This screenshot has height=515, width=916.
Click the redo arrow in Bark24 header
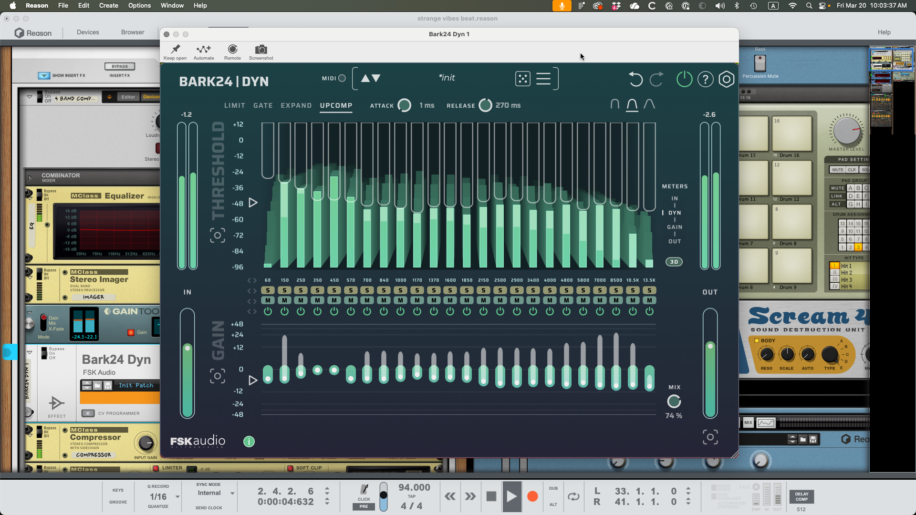click(657, 79)
